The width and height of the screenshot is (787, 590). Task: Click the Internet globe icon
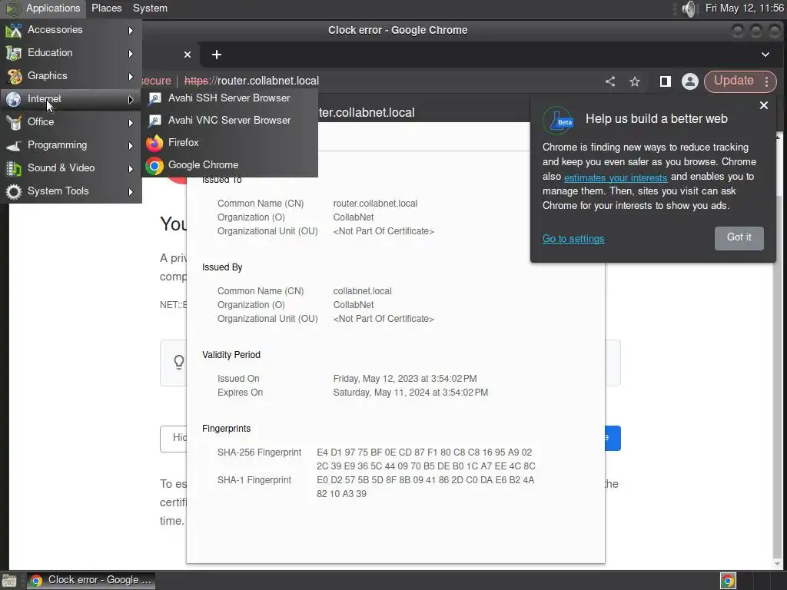(x=14, y=99)
